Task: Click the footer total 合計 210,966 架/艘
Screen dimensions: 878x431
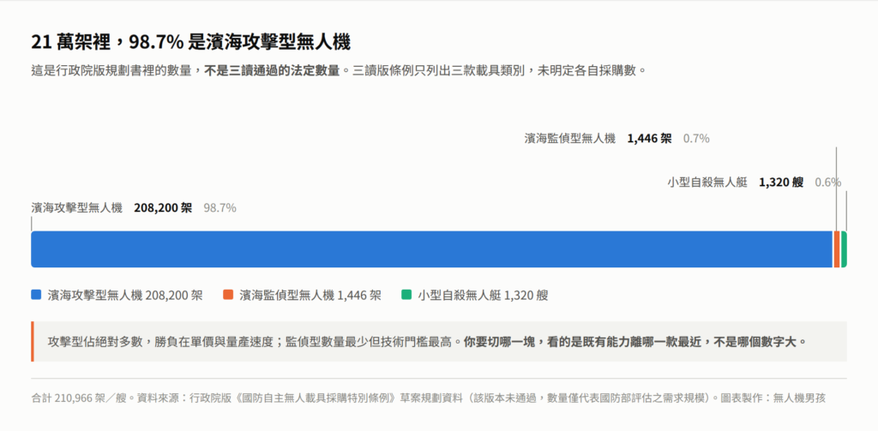Action: coord(80,398)
